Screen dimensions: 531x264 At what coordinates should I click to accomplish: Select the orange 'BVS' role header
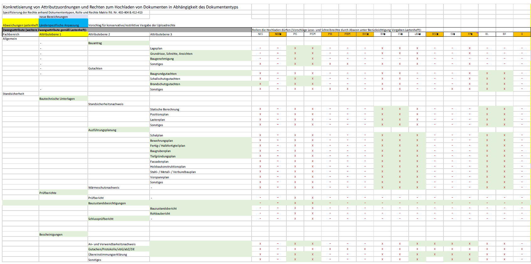(365, 34)
